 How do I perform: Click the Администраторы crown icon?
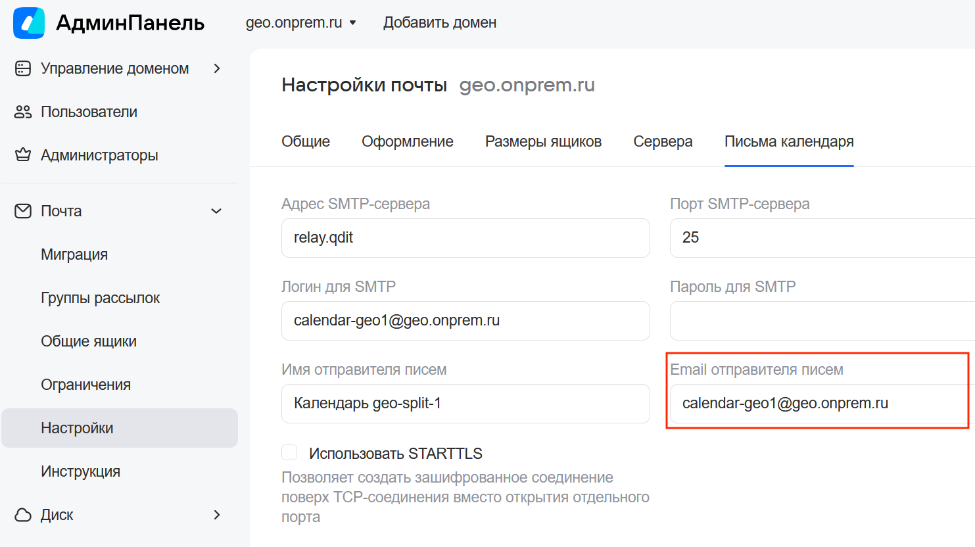click(x=23, y=155)
